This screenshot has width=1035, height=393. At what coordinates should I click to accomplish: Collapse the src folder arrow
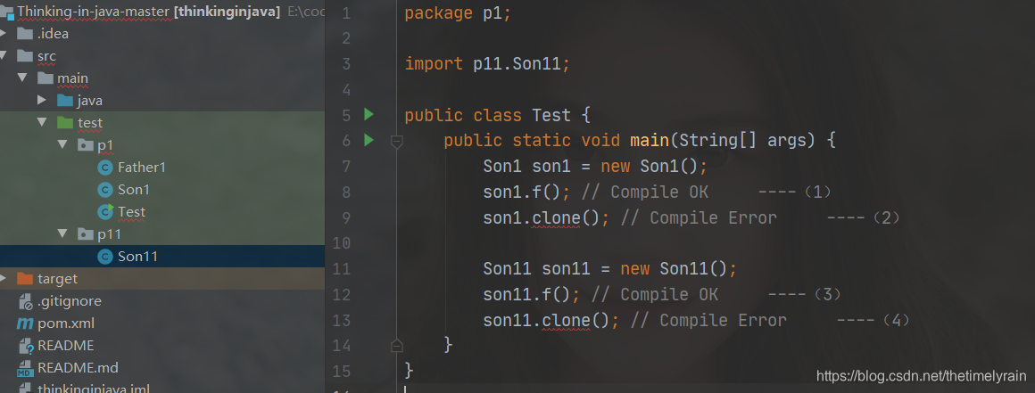tap(4, 56)
